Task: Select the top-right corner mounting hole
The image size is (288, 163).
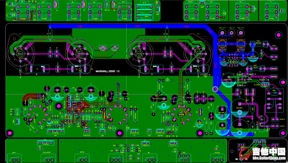Action: [x=278, y=35]
